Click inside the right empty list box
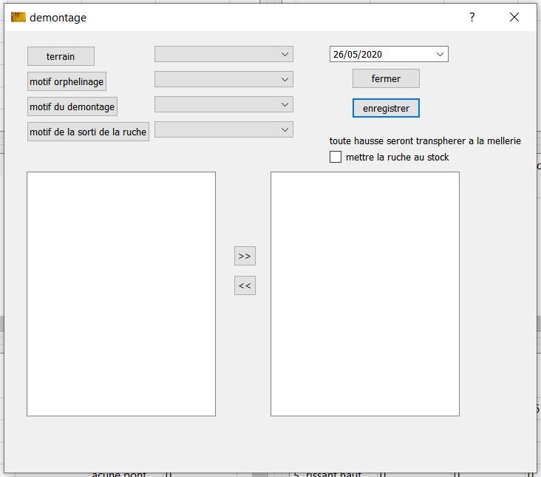The width and height of the screenshot is (541, 477). [x=365, y=294]
